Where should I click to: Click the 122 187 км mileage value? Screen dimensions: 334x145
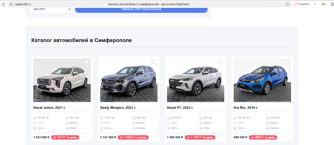(x=43, y=118)
